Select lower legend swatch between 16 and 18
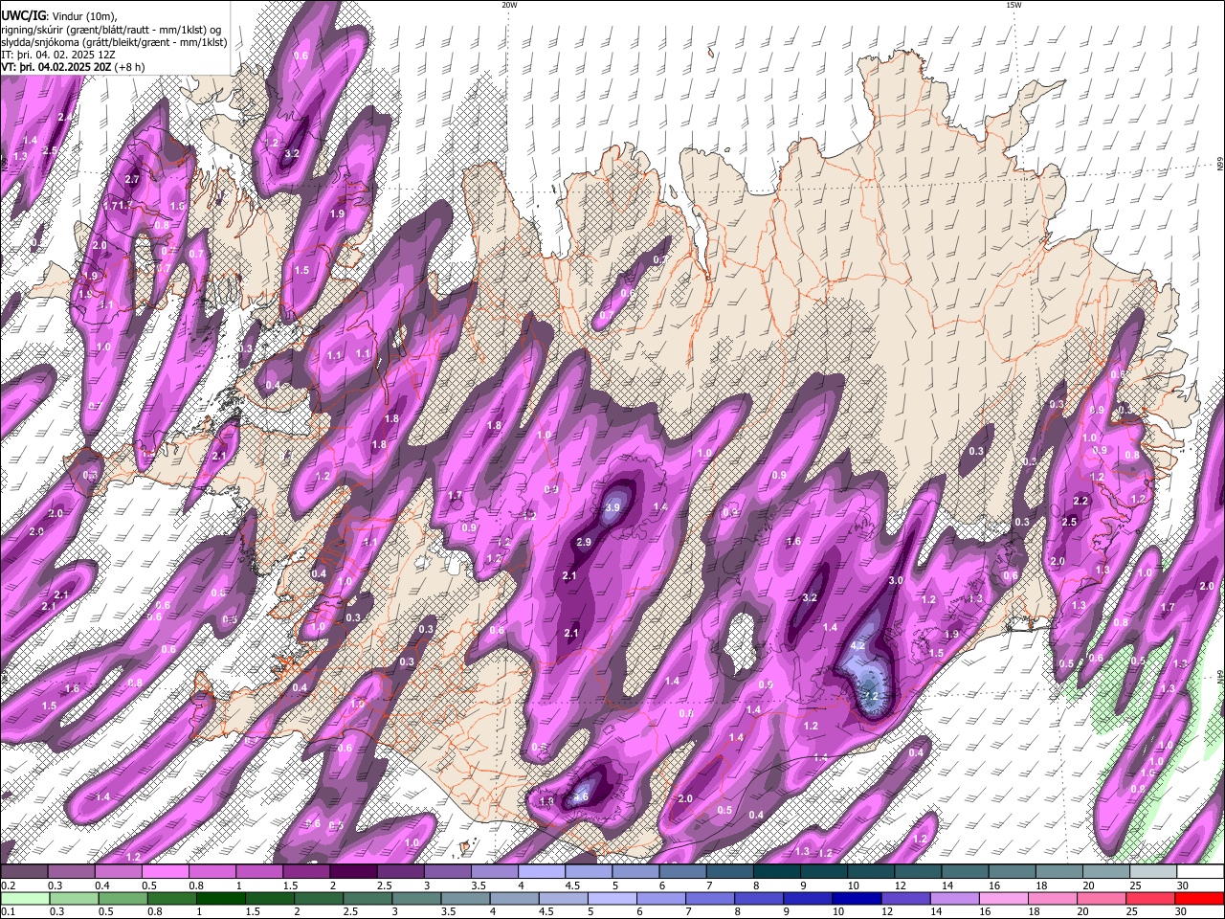This screenshot has height=919, width=1225. [1004, 899]
